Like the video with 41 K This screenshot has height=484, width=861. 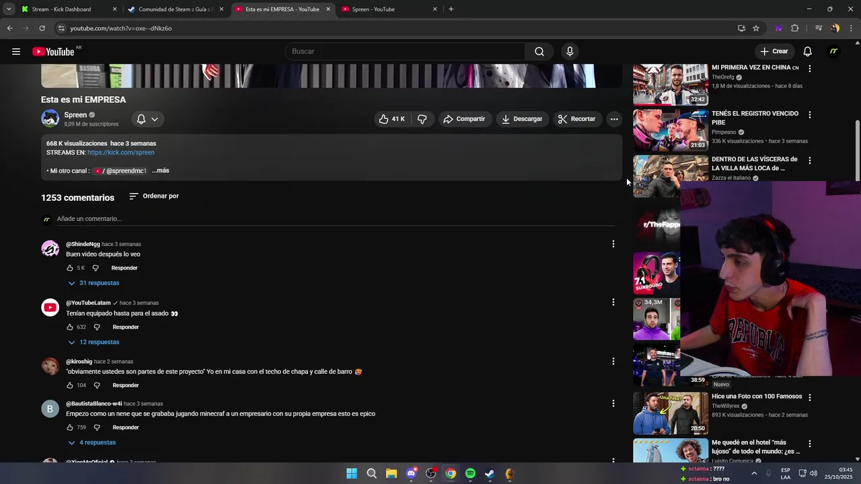[391, 119]
